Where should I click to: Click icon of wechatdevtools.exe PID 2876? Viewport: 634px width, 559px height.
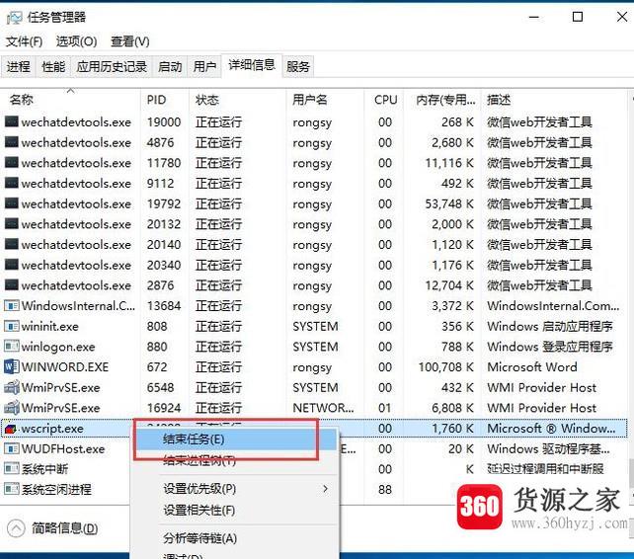click(11, 284)
